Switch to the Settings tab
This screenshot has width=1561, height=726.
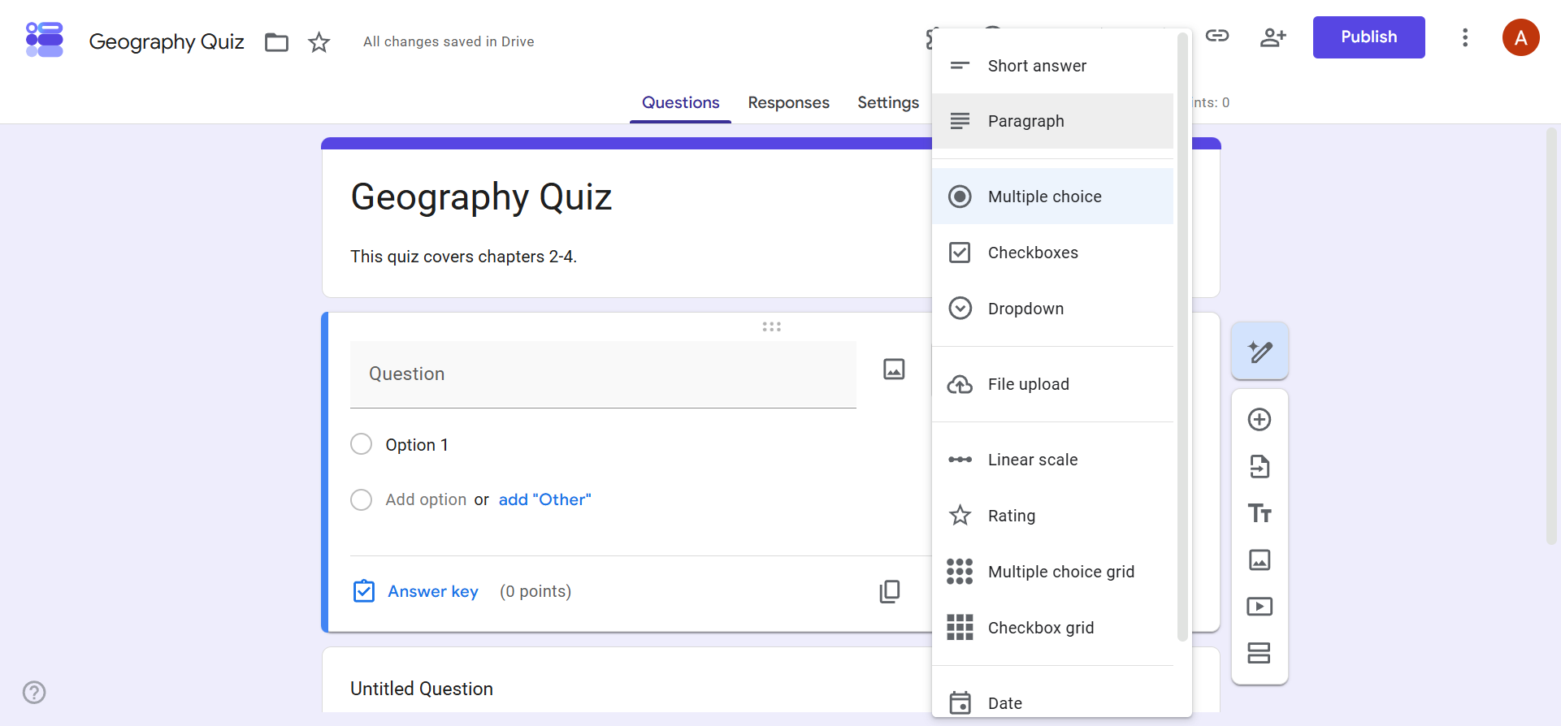point(888,103)
